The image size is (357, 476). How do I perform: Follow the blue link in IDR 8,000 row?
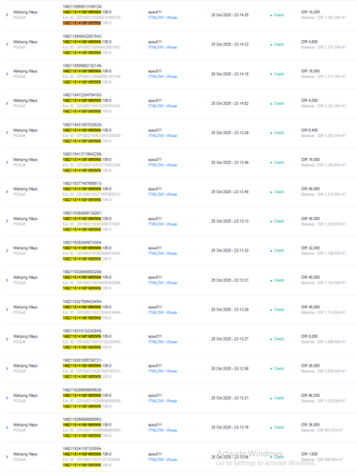[163, 342]
